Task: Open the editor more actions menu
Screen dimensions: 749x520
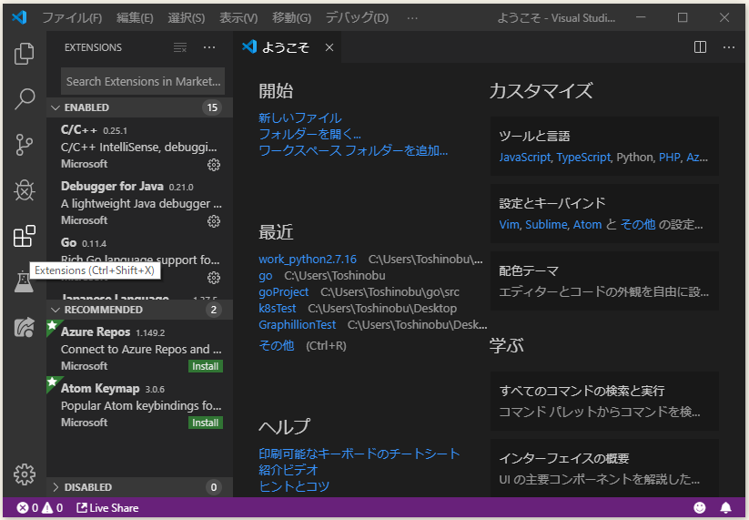Action: tap(728, 46)
